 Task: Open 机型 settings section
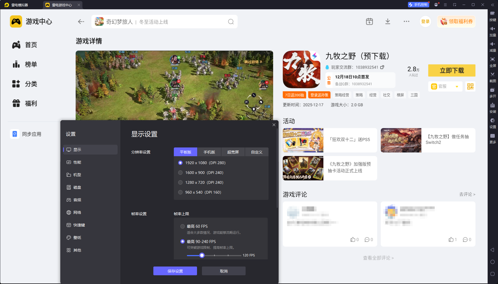(90, 175)
